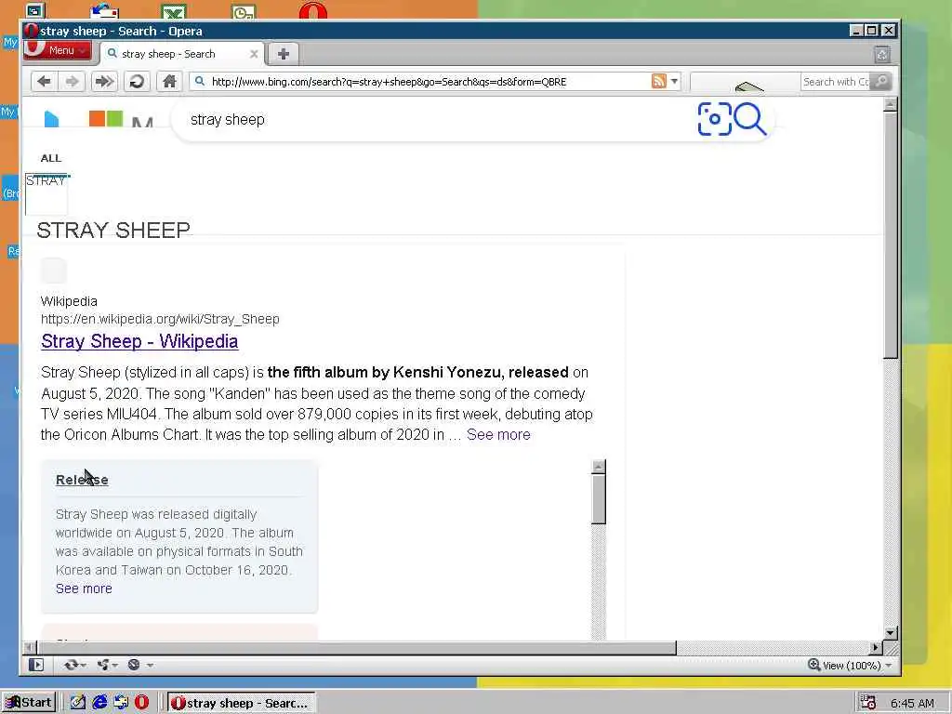Open the 'Release' section heading link
Image resolution: width=952 pixels, height=714 pixels.
[82, 480]
